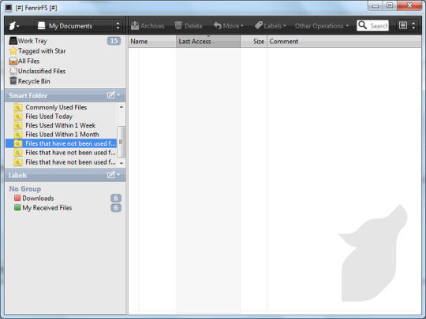Sort by the Name column header
Screen dimensions: 426x319
[152, 41]
